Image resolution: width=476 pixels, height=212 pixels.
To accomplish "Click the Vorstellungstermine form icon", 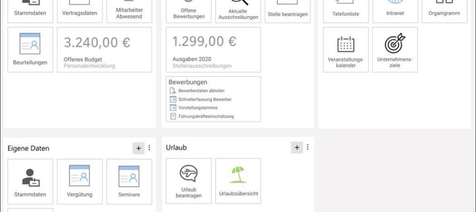I will pos(173,108).
